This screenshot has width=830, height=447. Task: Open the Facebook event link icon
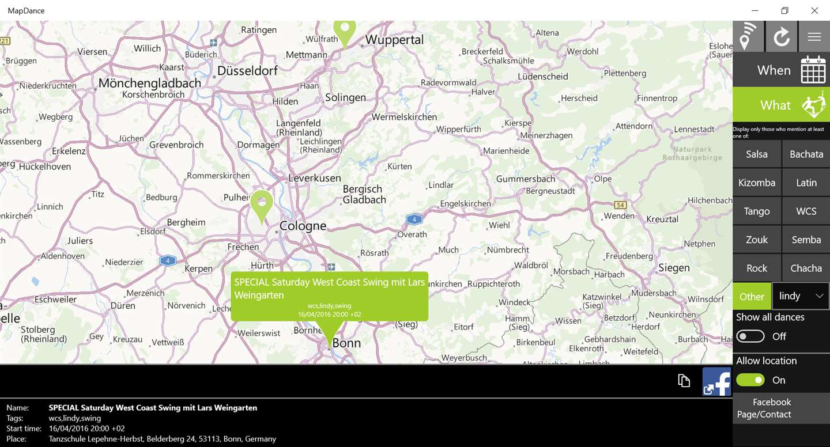coord(716,381)
